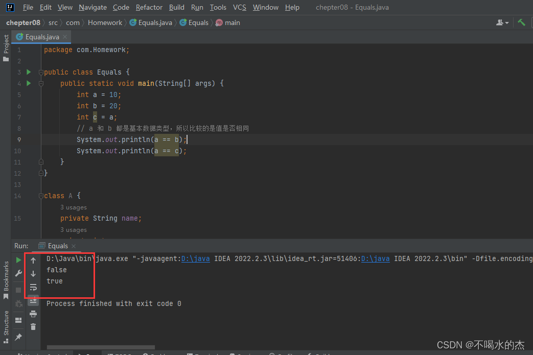This screenshot has height=355, width=533.
Task: Collapse the main method fold marker
Action: coord(41,83)
